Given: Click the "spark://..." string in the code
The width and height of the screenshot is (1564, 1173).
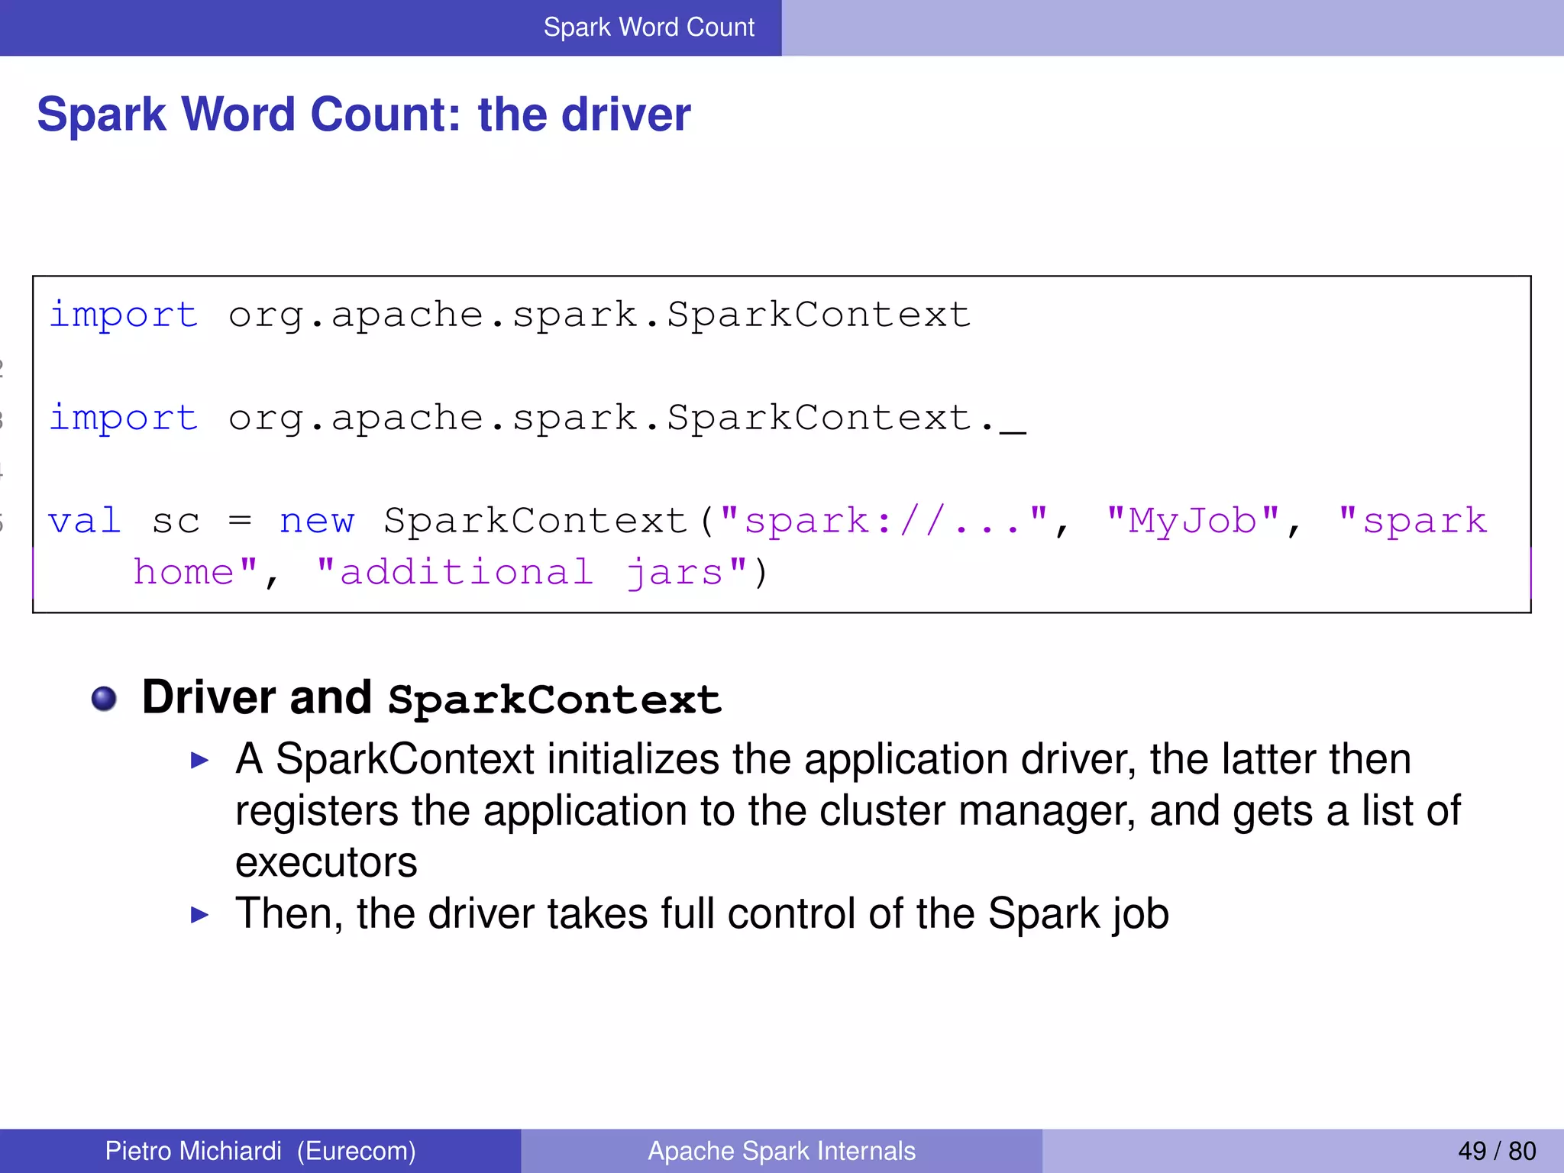Looking at the screenshot, I should (x=884, y=521).
